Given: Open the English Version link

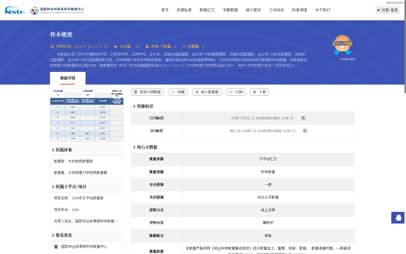Looking at the screenshot, I should [395, 2].
